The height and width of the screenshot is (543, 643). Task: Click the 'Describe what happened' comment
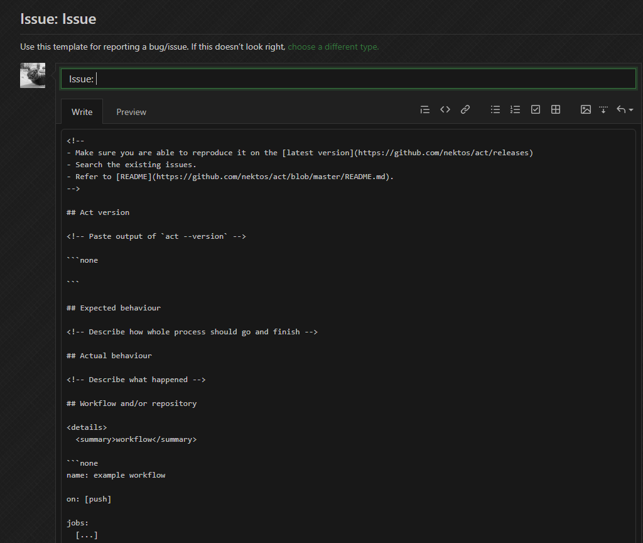coord(136,380)
